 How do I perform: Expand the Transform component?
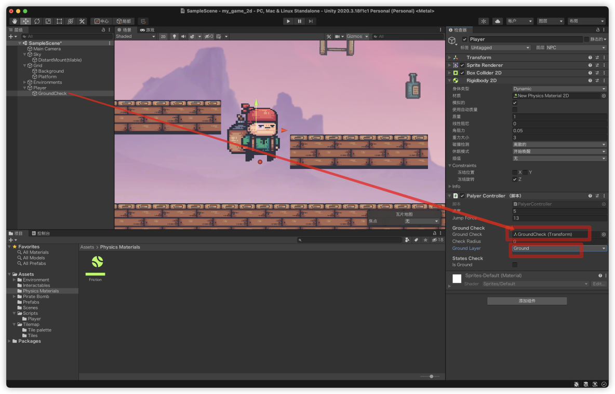450,58
